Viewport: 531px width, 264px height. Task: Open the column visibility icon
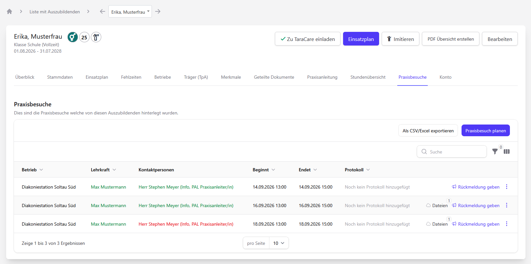[x=507, y=152]
